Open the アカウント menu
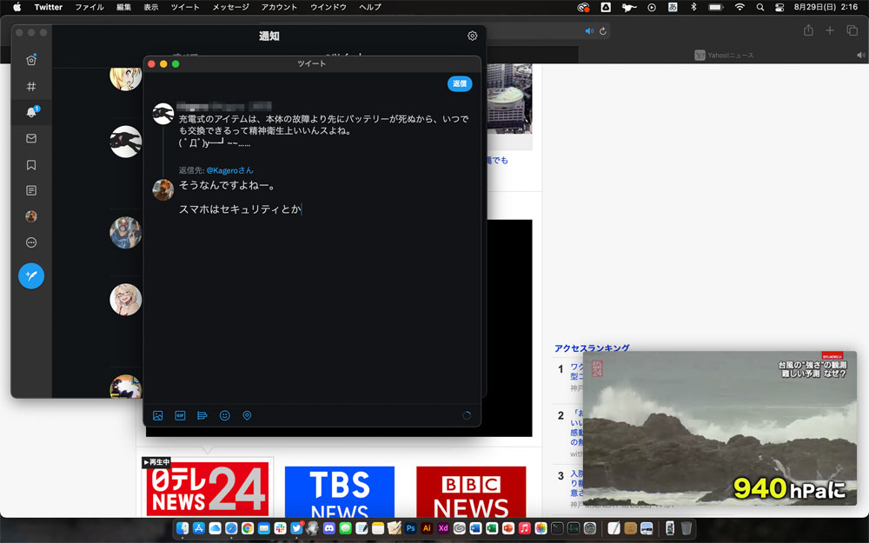 tap(279, 7)
